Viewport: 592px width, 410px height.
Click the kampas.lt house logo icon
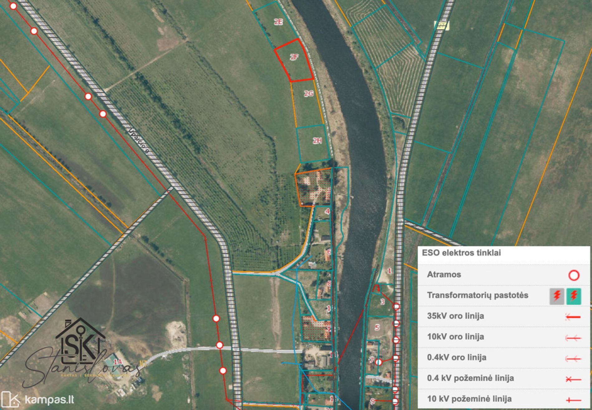tap(11, 399)
